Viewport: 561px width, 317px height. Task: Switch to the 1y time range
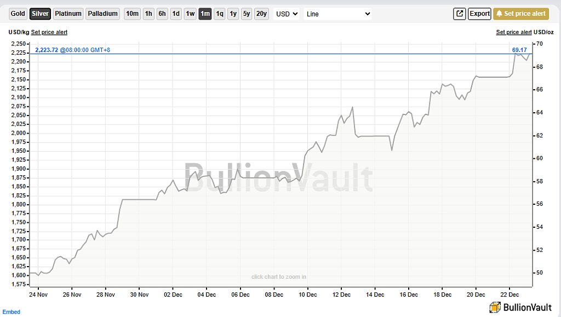click(x=233, y=14)
